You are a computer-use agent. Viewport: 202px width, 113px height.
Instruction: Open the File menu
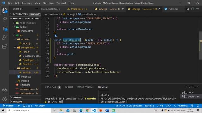(10, 3)
